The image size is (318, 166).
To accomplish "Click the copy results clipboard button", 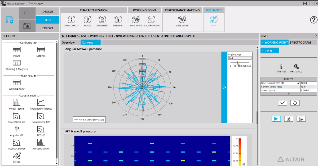I will [289, 119].
